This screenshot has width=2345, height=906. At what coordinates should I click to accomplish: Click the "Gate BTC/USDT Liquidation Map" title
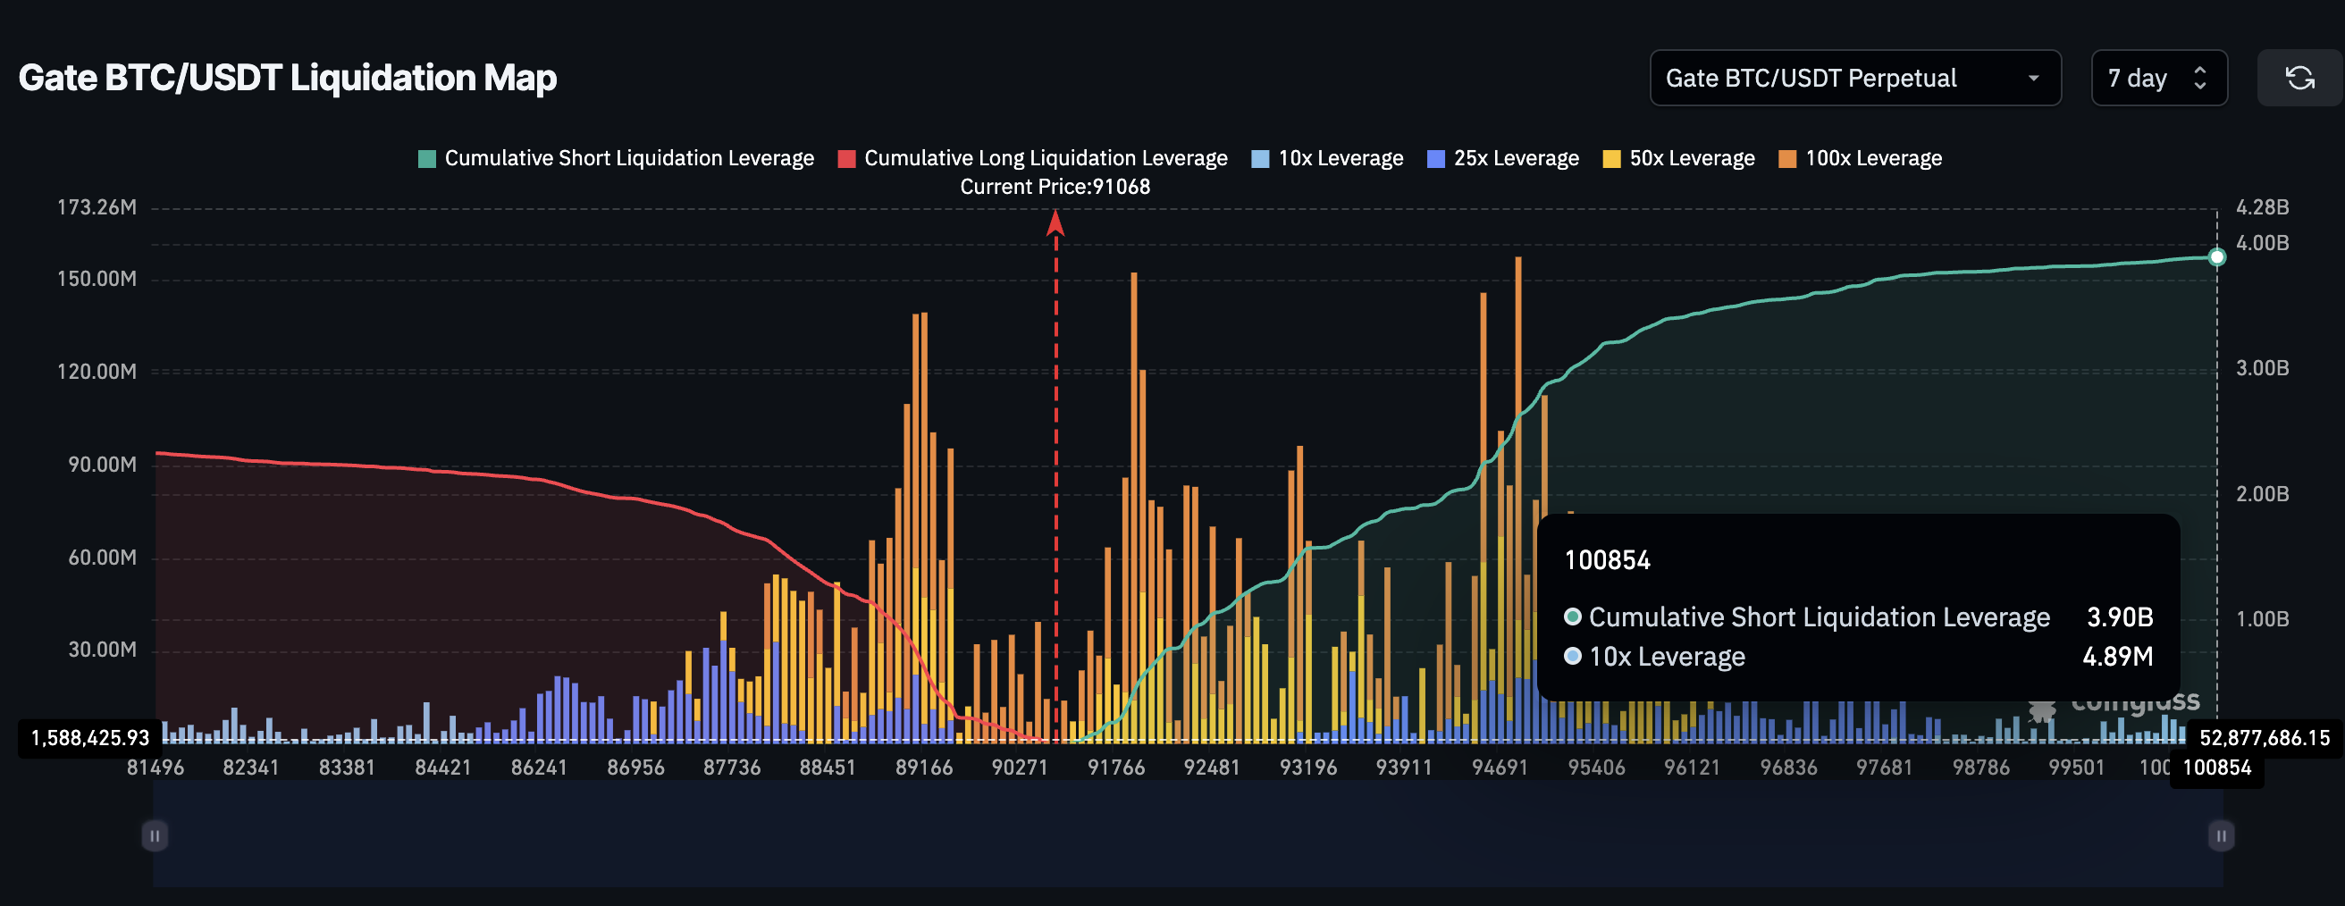pyautogui.click(x=288, y=79)
